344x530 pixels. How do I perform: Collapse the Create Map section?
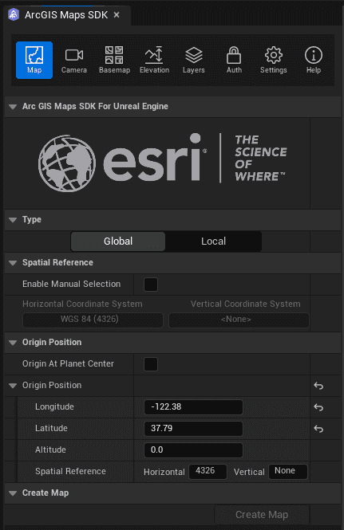[x=13, y=493]
